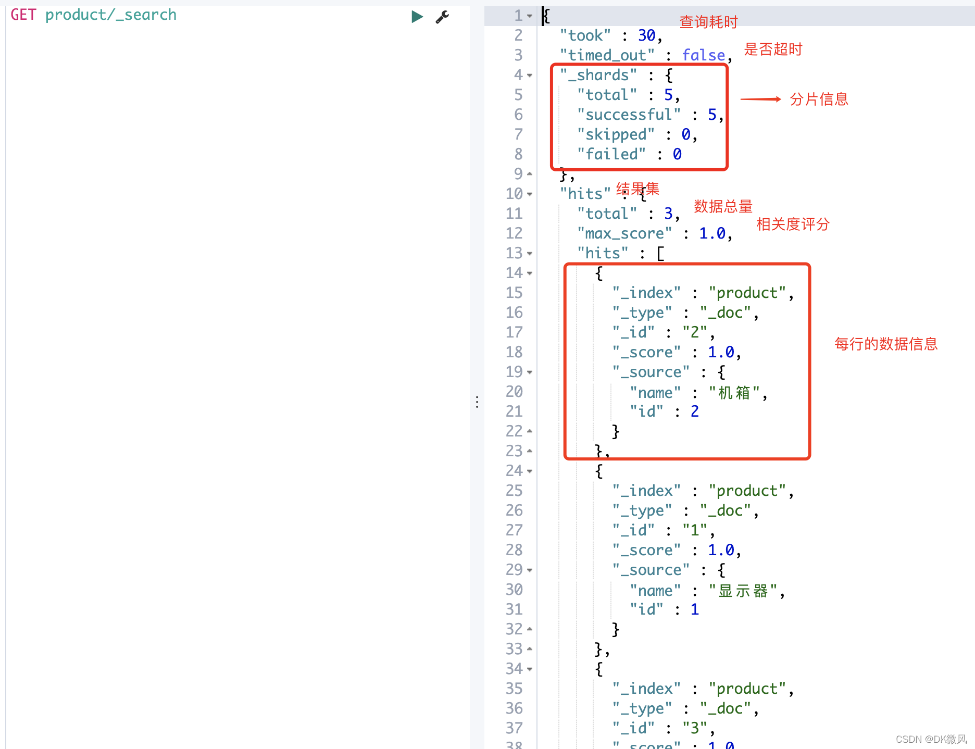Click the fold arrow at line 9

point(529,173)
